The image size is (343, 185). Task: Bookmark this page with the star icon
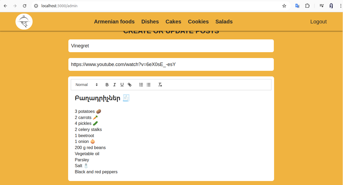pyautogui.click(x=284, y=6)
